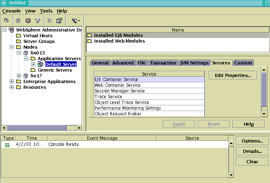The height and width of the screenshot is (183, 270).
Task: Select the Trace Service row
Action: pos(149,97)
